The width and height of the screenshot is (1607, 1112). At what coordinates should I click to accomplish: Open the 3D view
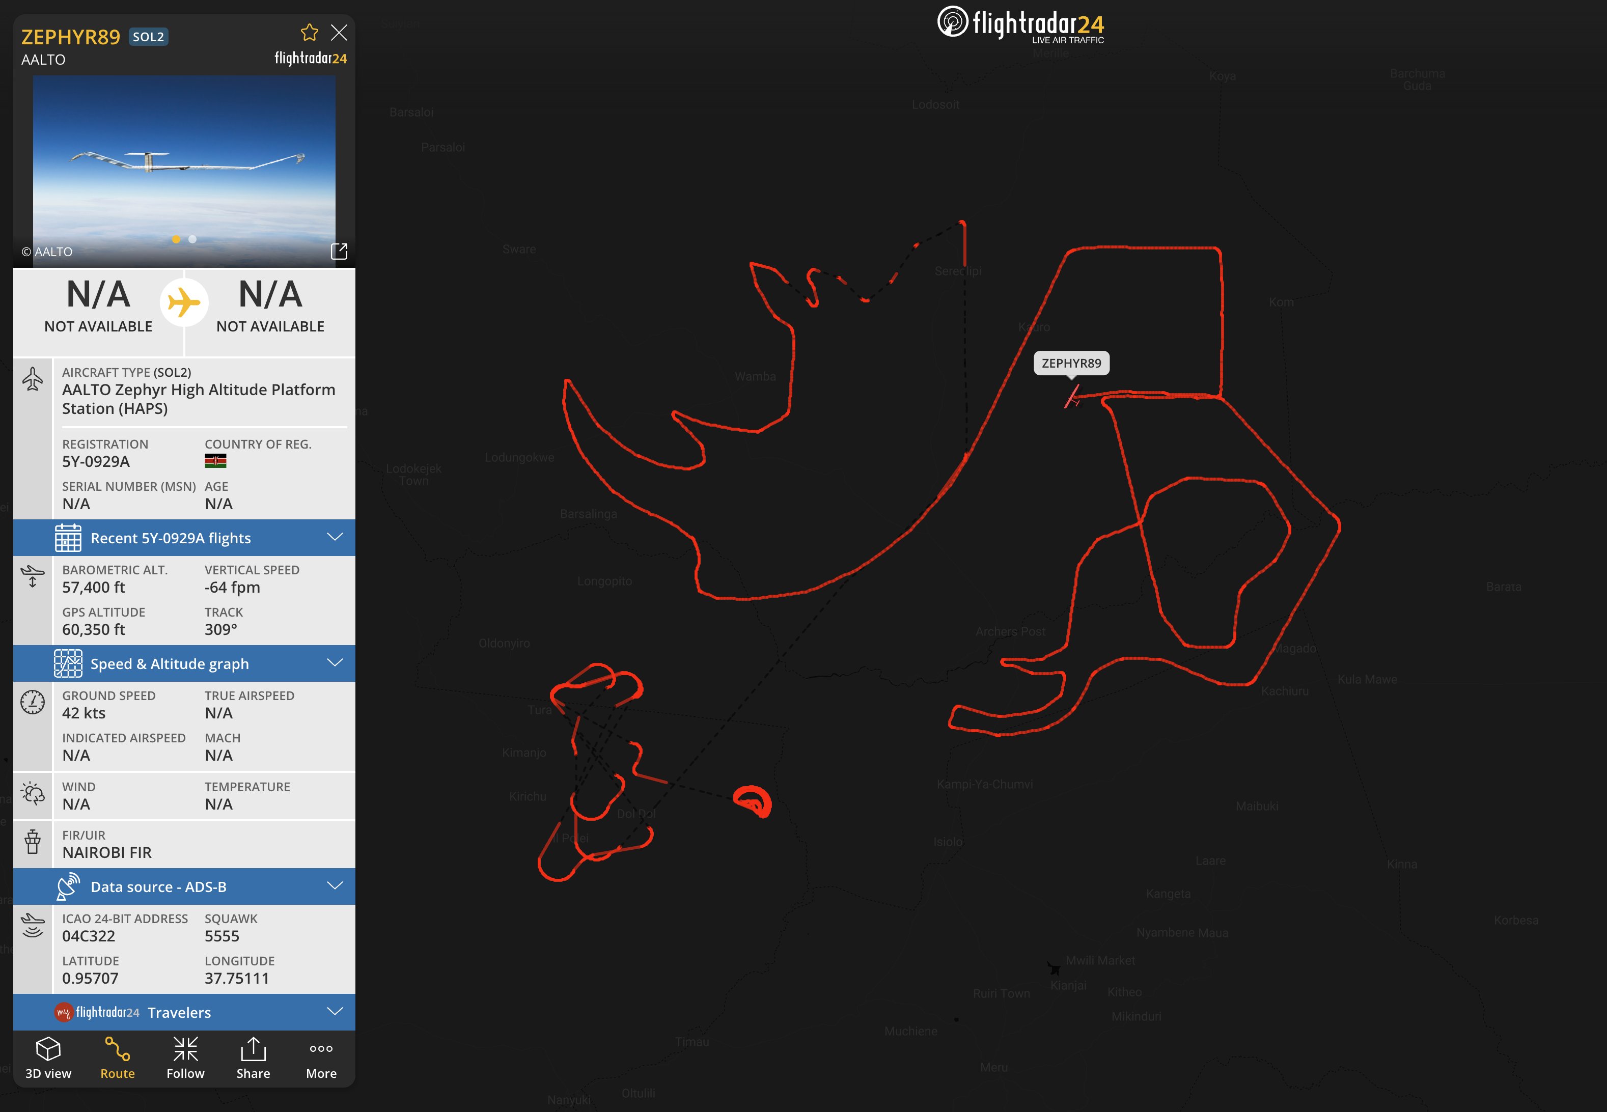click(x=48, y=1058)
